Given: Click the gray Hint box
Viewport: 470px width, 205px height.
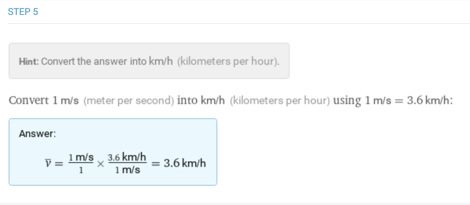Looking at the screenshot, I should (x=149, y=61).
